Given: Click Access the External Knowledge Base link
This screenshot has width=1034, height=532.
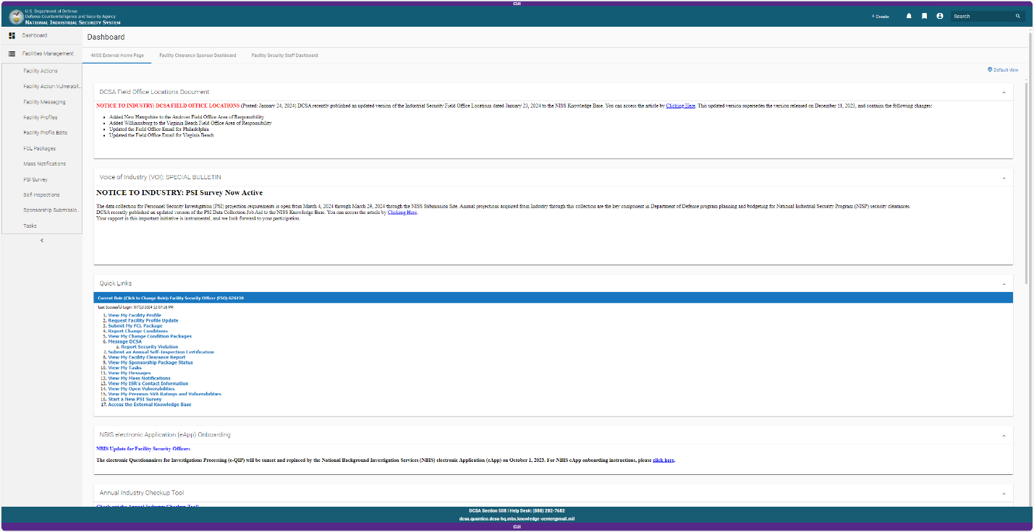Looking at the screenshot, I should pyautogui.click(x=150, y=405).
